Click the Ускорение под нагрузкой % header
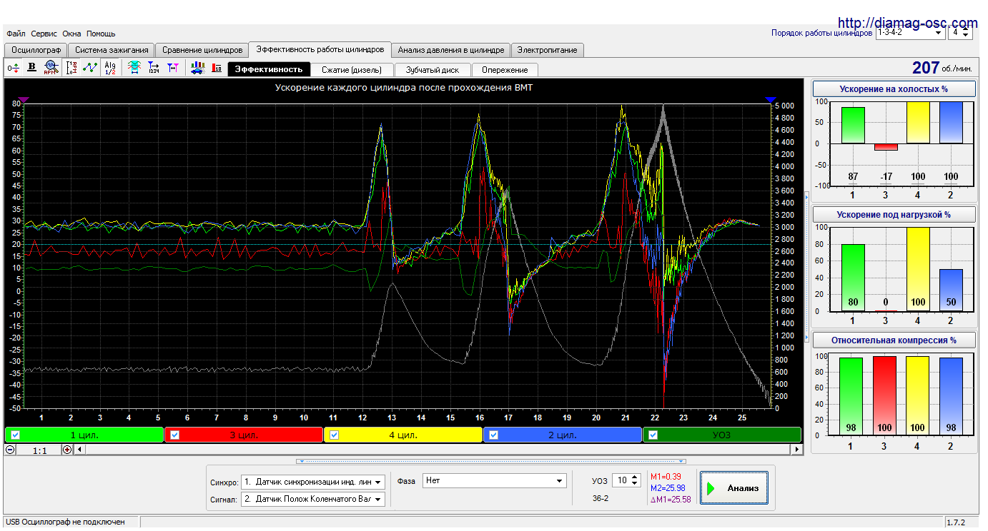Viewport: 988px width, 531px height. 894,214
